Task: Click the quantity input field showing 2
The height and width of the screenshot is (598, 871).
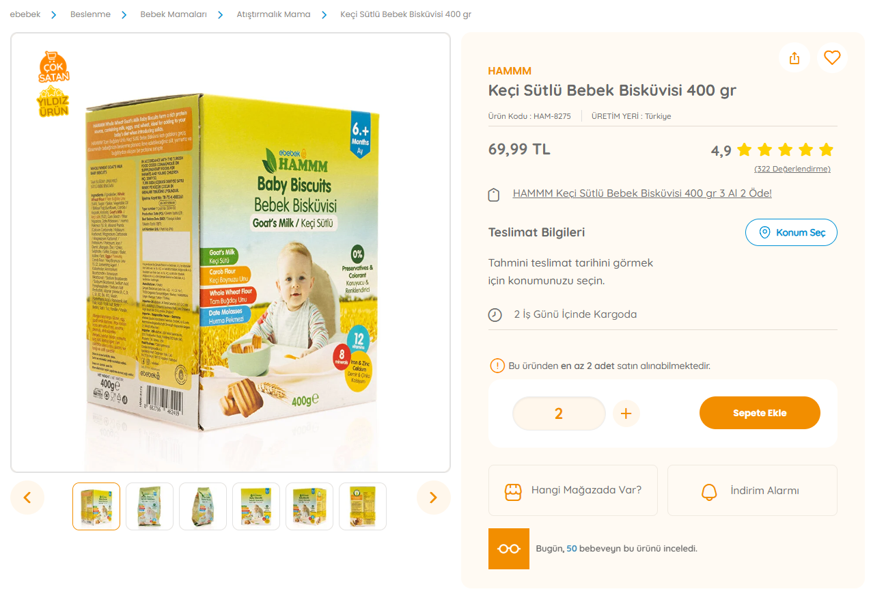Action: (559, 413)
